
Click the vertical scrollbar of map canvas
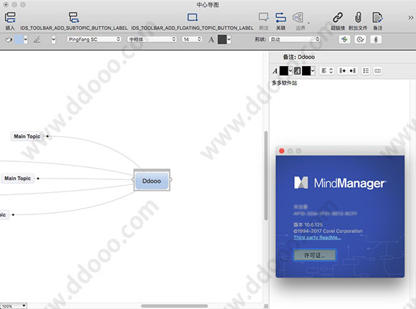point(266,176)
